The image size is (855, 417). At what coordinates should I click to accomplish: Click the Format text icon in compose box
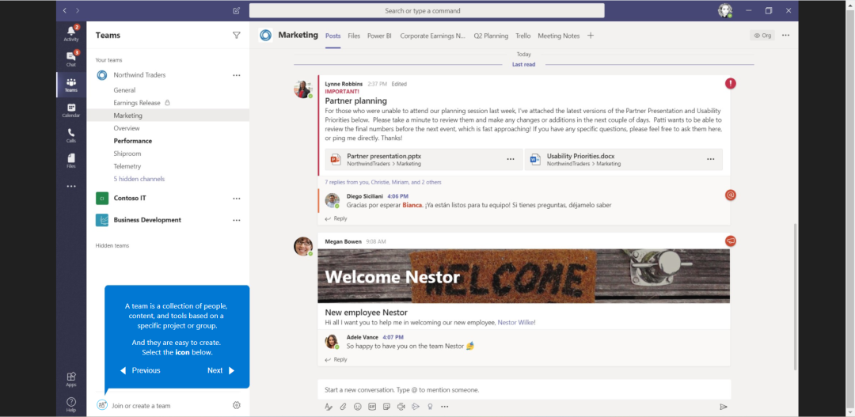[329, 406]
